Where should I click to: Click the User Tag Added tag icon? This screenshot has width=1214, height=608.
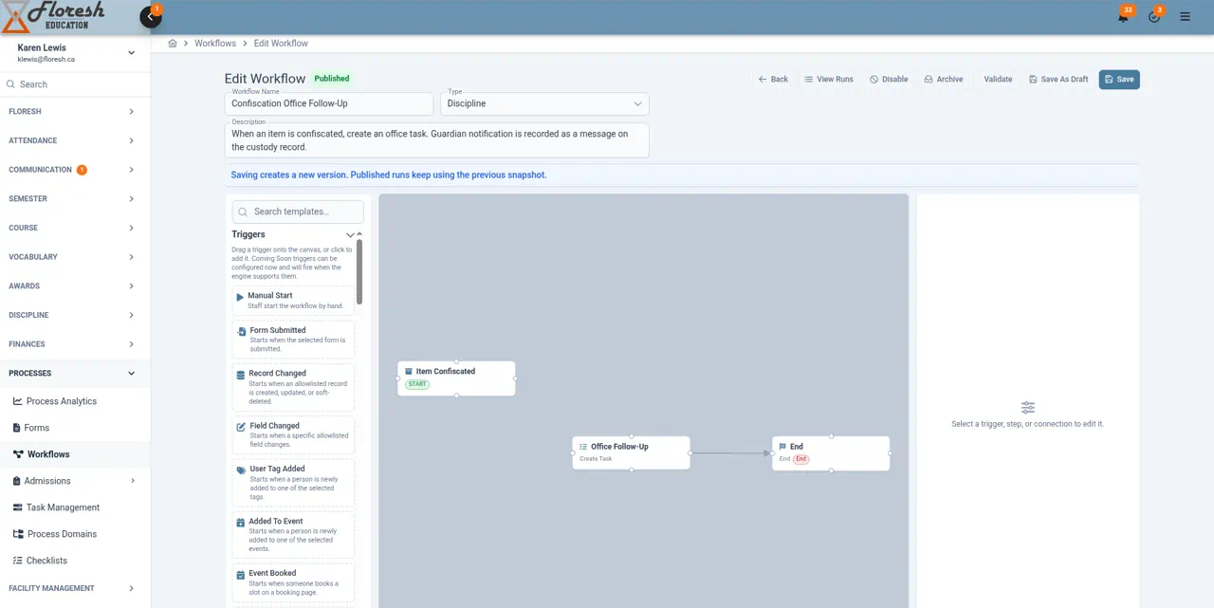click(x=241, y=470)
